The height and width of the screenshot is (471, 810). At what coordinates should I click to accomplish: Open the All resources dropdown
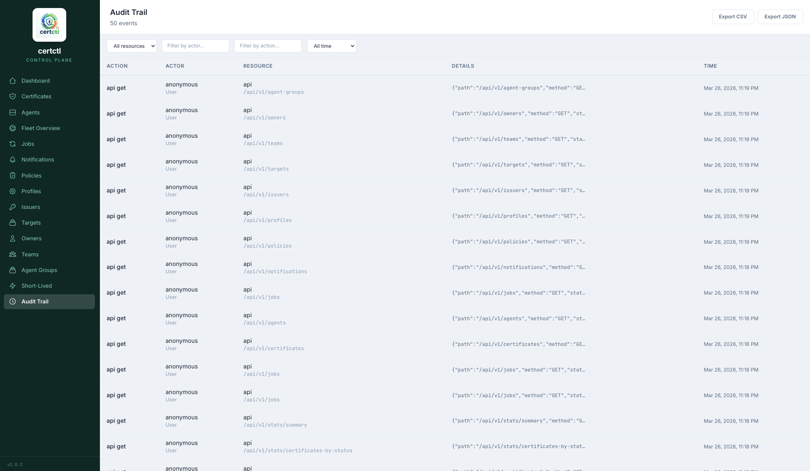coord(132,46)
